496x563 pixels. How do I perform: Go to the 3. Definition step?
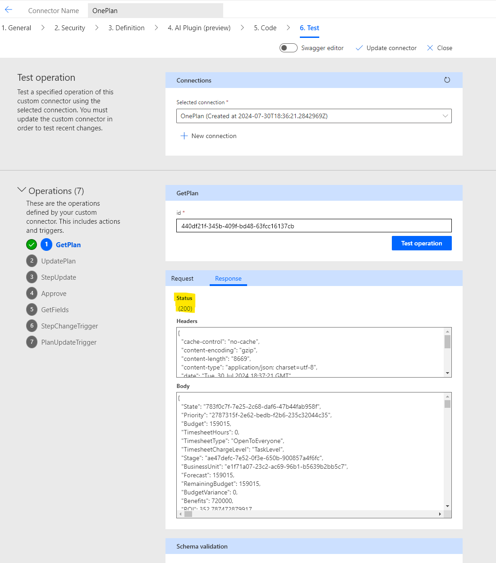coord(126,28)
